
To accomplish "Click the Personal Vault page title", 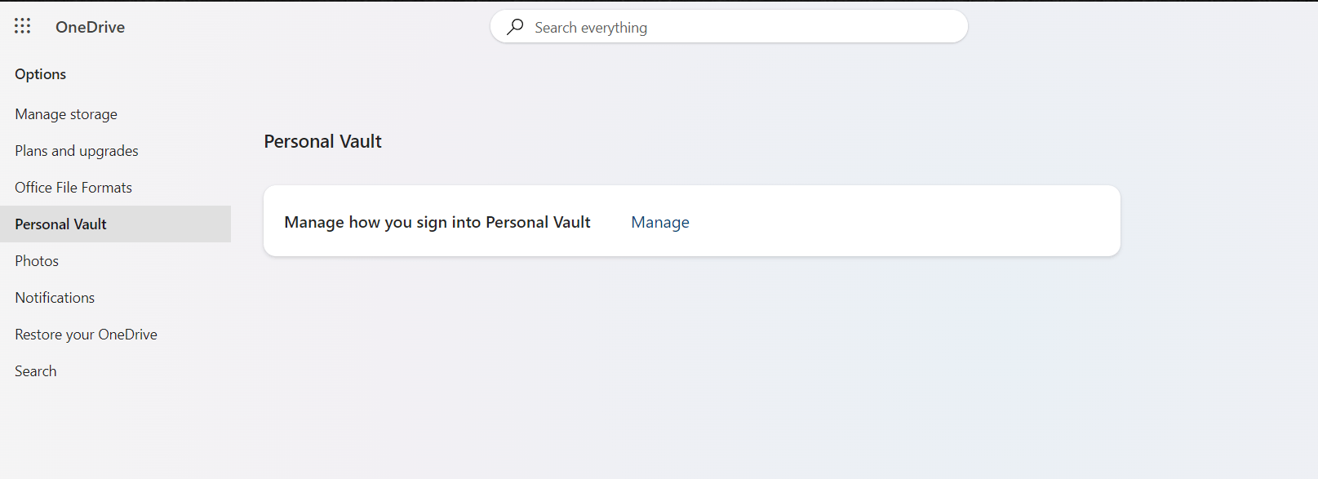I will [322, 140].
